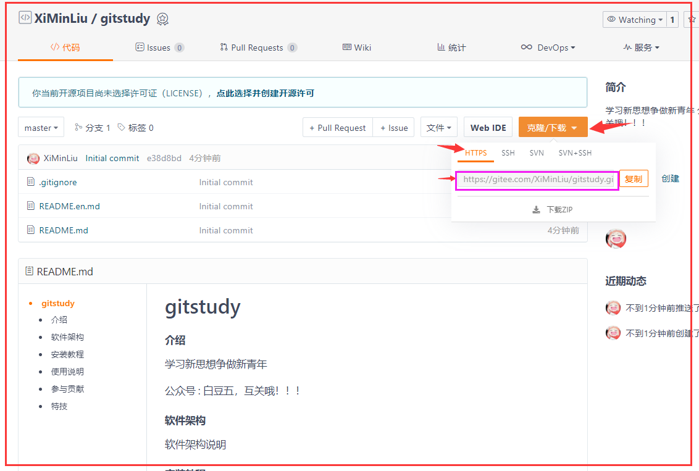Select the SVN+SSH clone tab

coord(575,153)
